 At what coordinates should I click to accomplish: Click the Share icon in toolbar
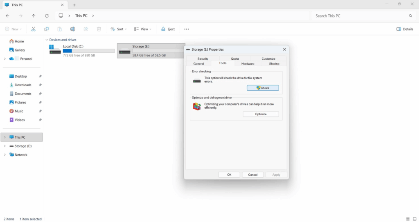[x=86, y=29]
